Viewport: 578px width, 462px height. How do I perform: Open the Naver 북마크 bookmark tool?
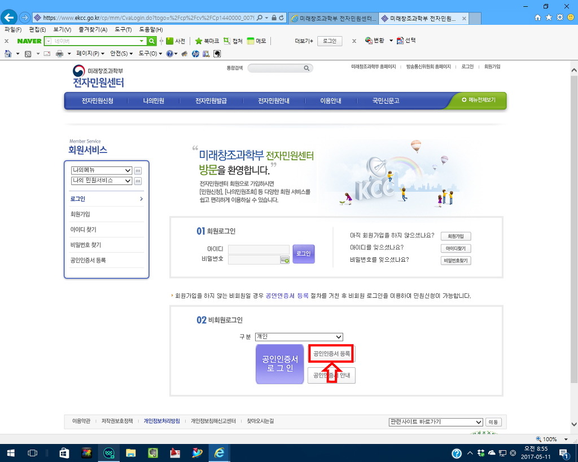pos(207,41)
